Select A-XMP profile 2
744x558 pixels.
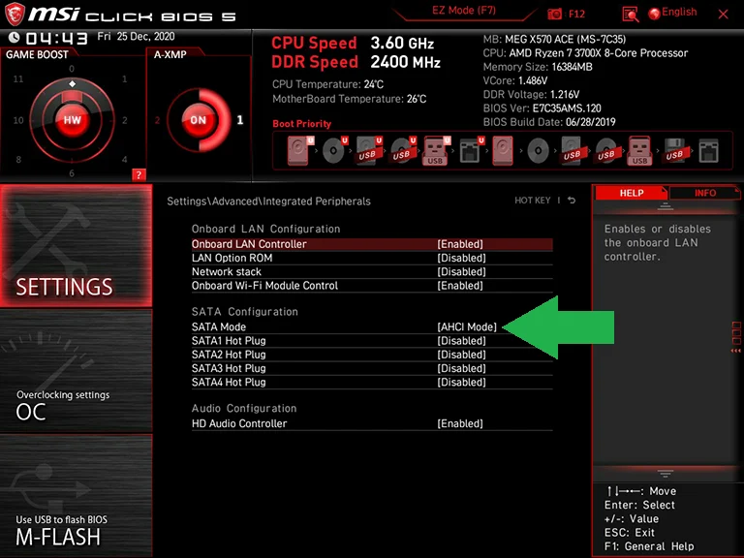click(x=157, y=120)
